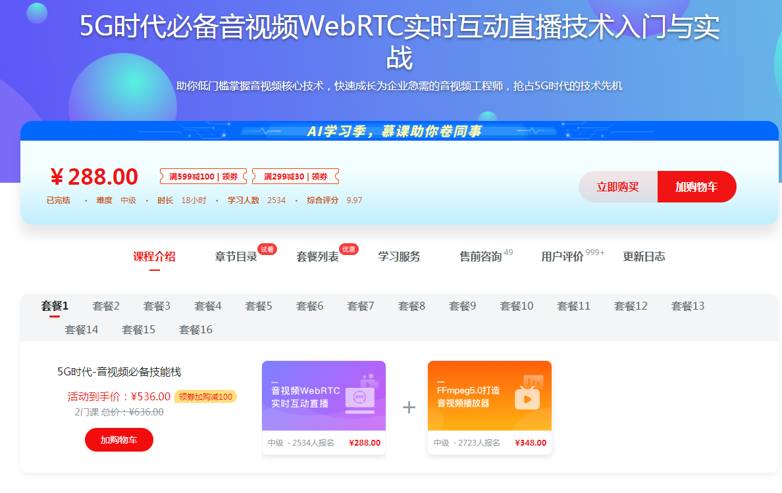Screen dimensions: 782x493
Task: Switch to the 章节目录 tab
Action: click(x=236, y=257)
